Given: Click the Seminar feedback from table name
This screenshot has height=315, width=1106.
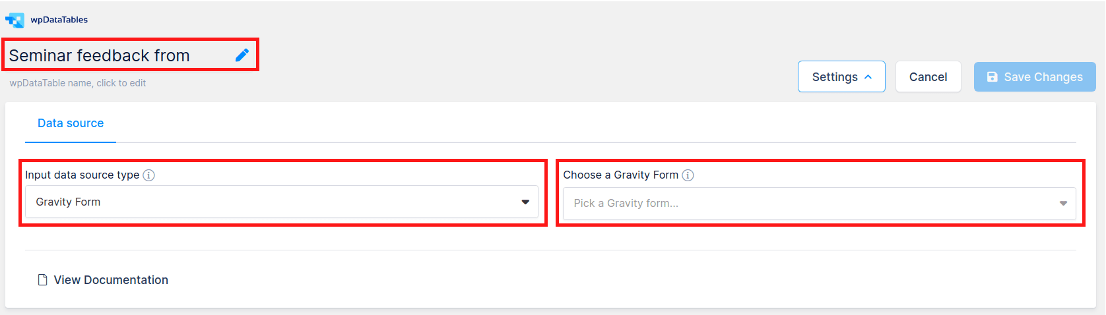Looking at the screenshot, I should pyautogui.click(x=100, y=55).
